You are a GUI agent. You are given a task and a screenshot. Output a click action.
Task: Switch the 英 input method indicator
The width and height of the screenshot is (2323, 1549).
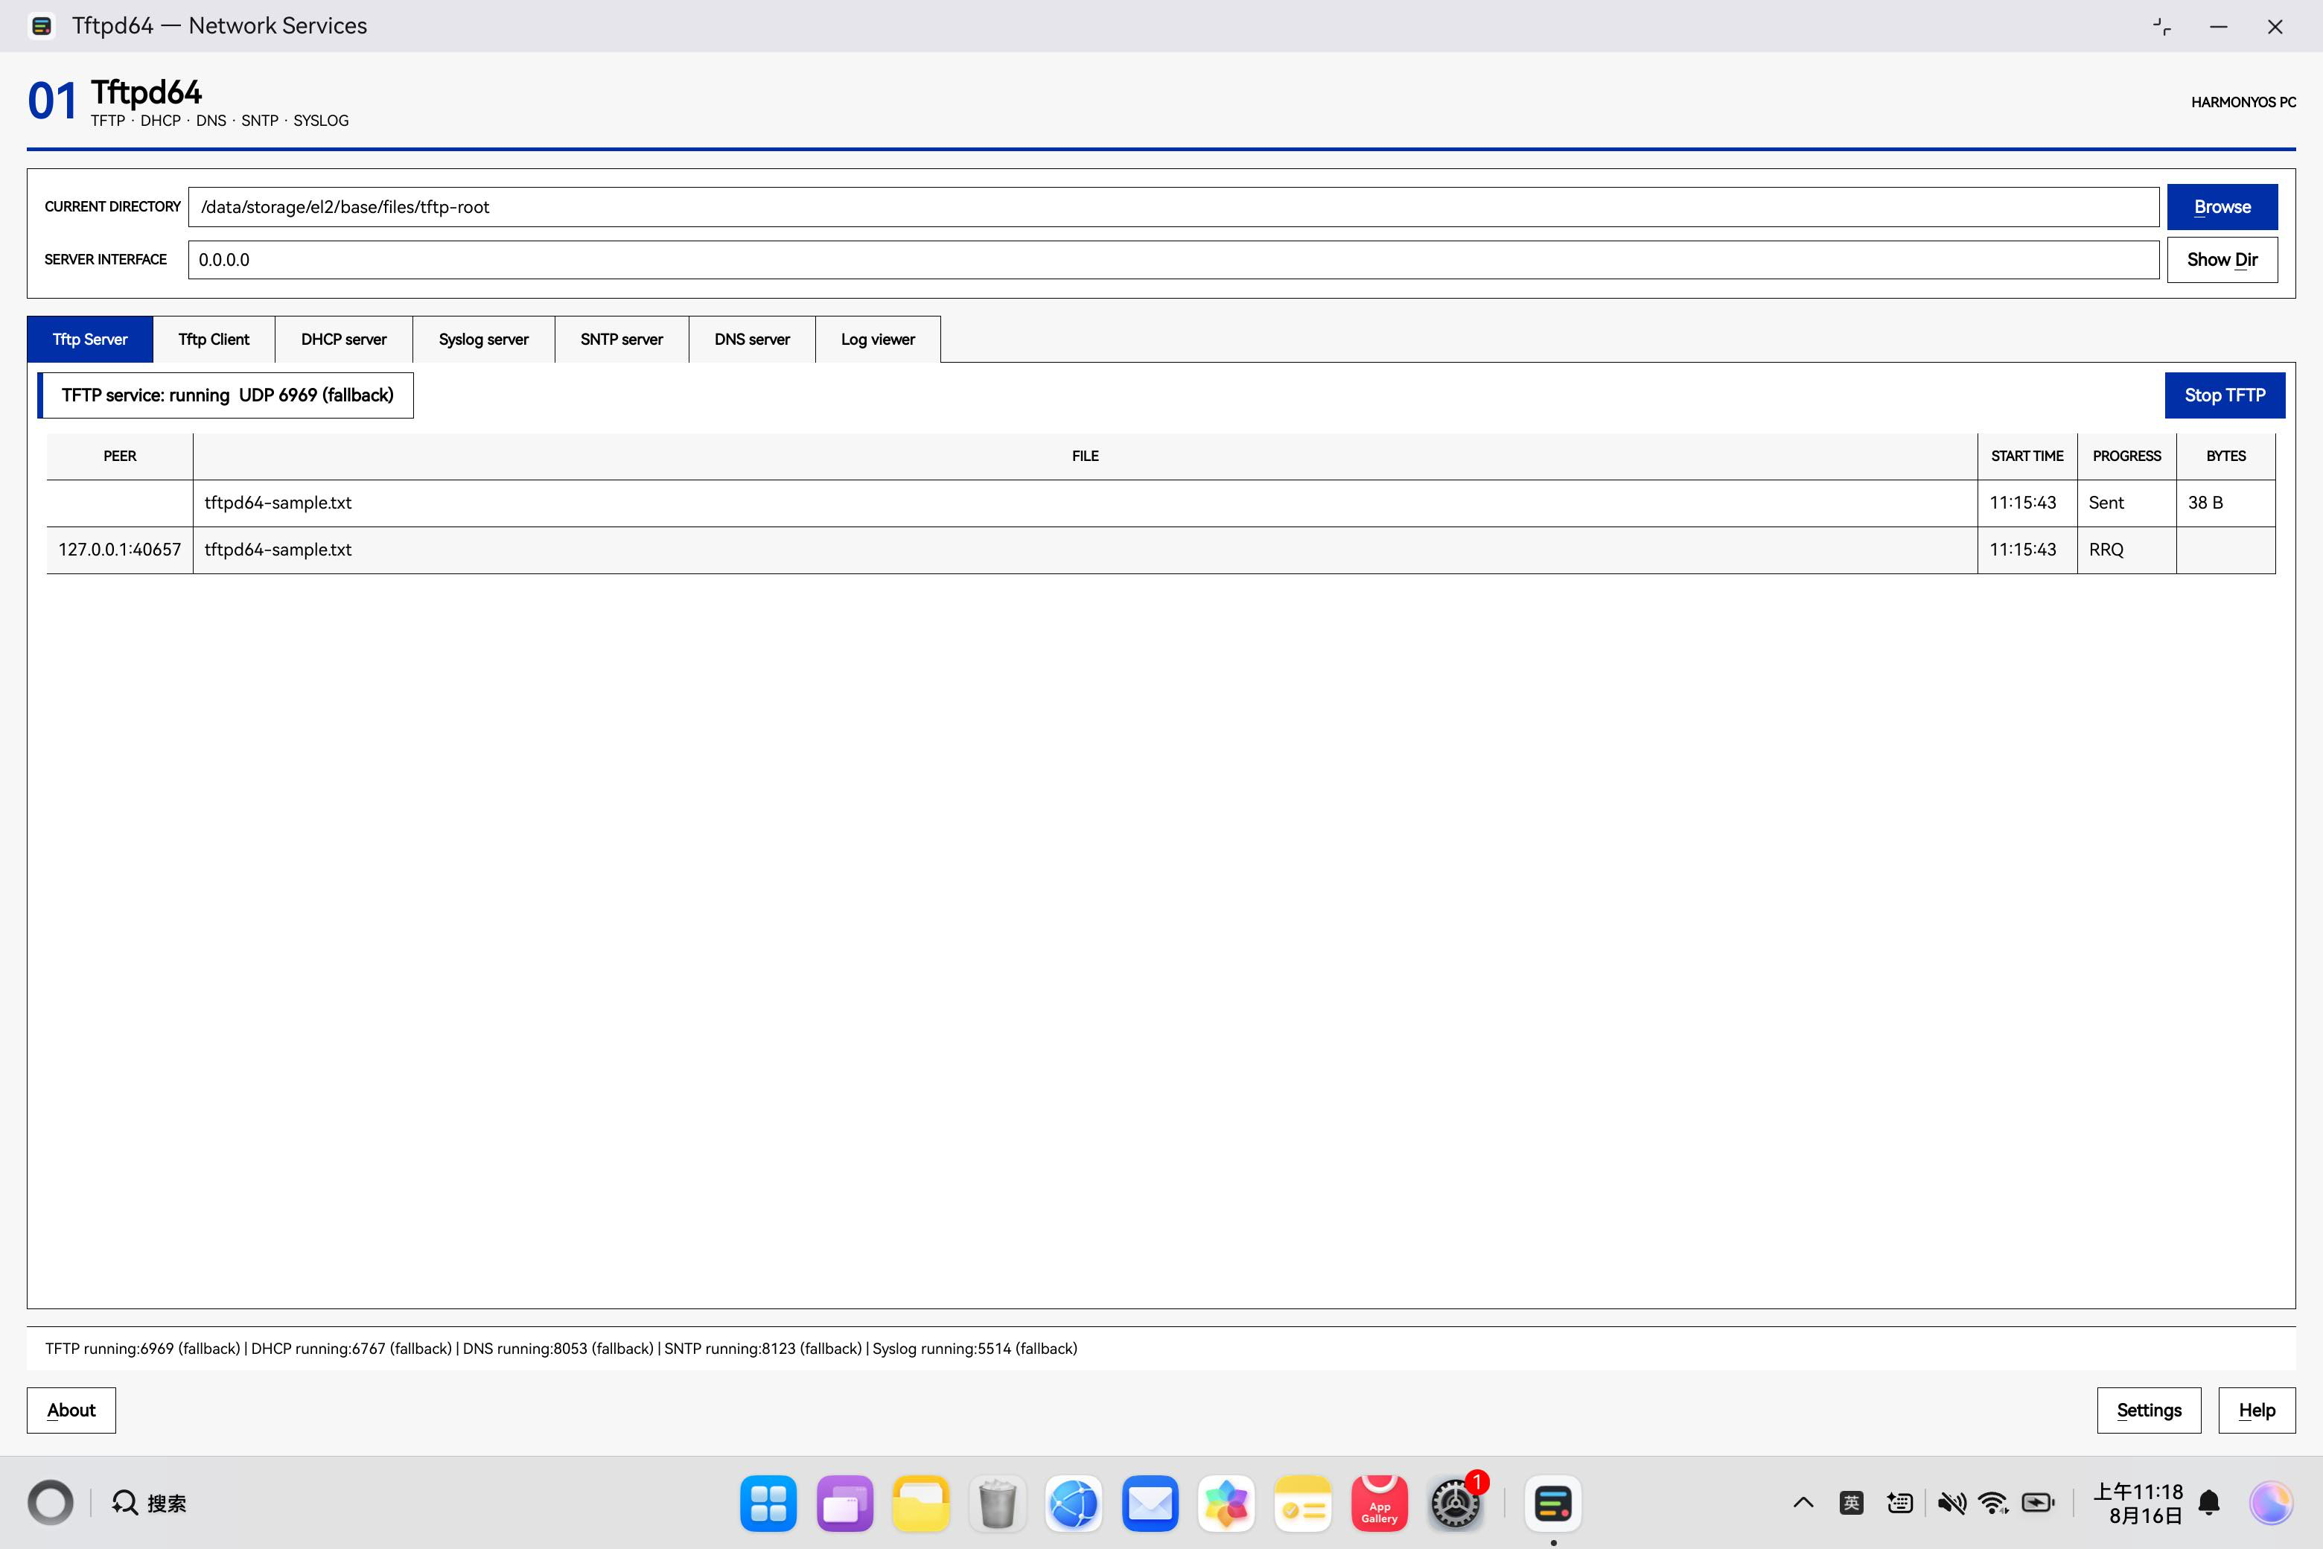(x=1851, y=1504)
